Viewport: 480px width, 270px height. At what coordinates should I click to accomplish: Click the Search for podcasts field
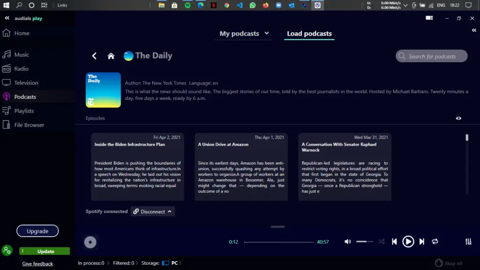tap(432, 56)
